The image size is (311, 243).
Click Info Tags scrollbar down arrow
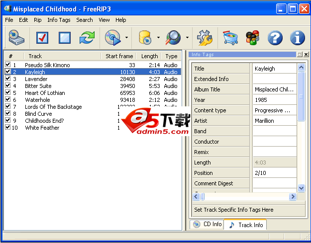(x=301, y=187)
